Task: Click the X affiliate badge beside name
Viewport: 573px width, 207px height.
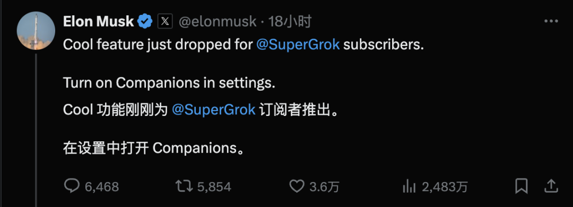Action: (165, 22)
